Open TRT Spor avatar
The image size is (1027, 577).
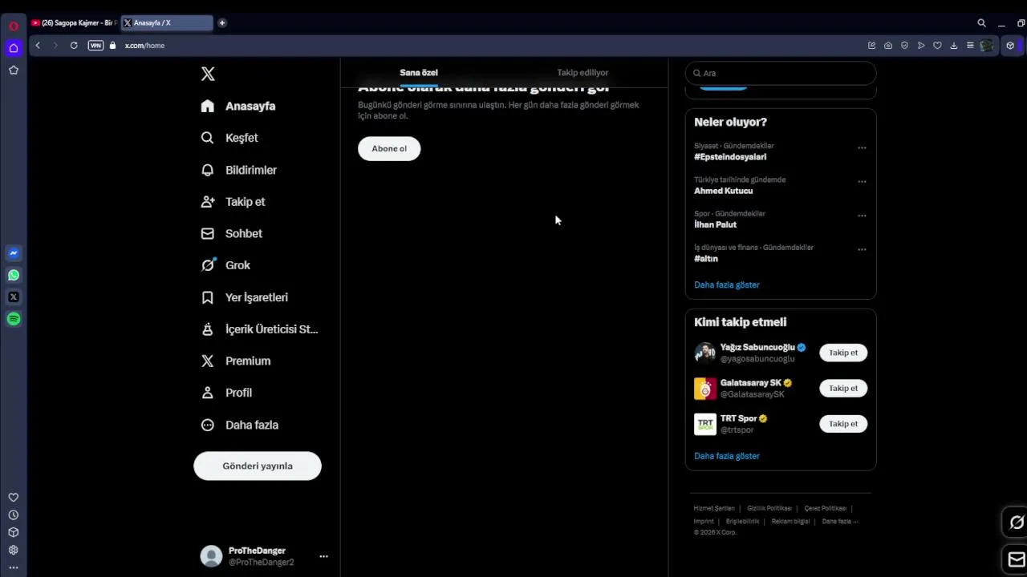point(705,424)
